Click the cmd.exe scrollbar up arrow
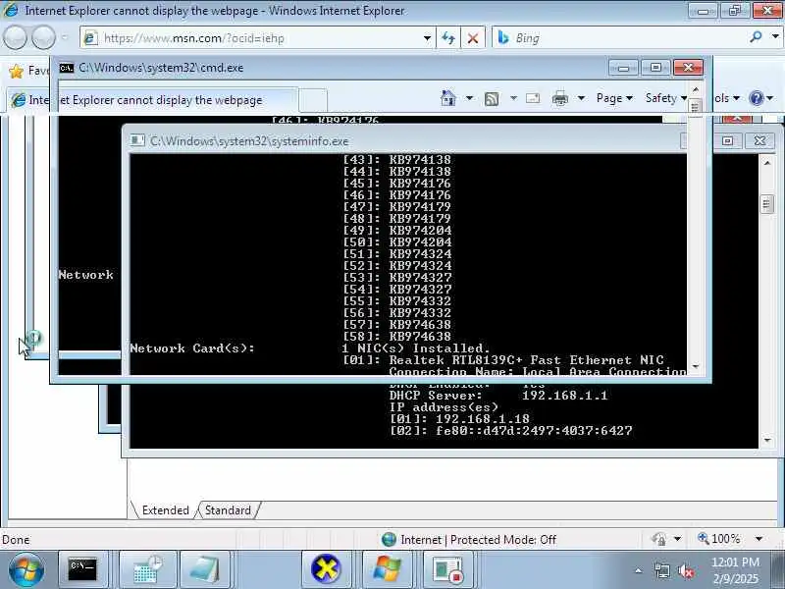Viewport: 785px width, 589px height. pyautogui.click(x=695, y=89)
